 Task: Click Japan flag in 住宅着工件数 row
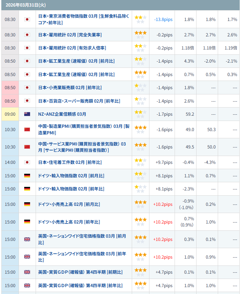[x=27, y=162]
